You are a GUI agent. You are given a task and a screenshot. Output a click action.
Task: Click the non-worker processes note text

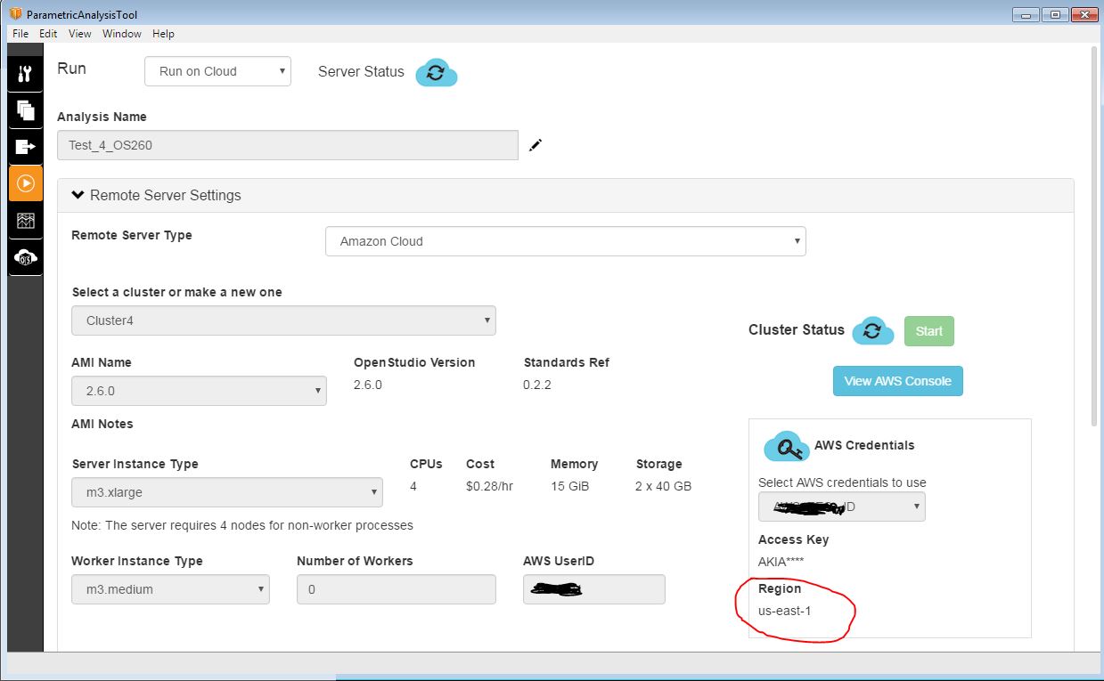[242, 525]
